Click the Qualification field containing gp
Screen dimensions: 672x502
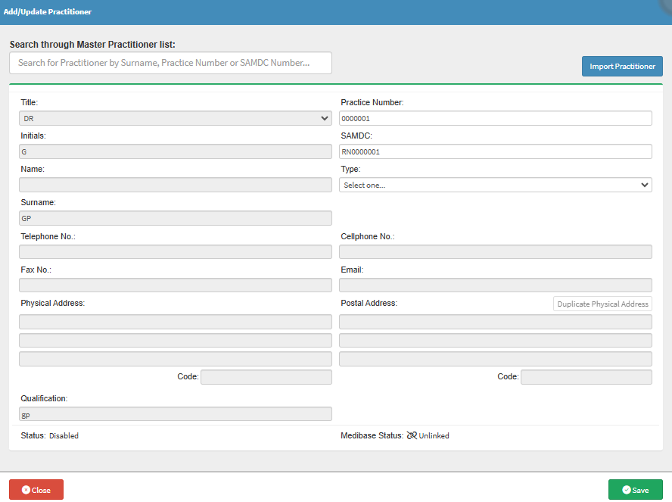click(x=176, y=414)
